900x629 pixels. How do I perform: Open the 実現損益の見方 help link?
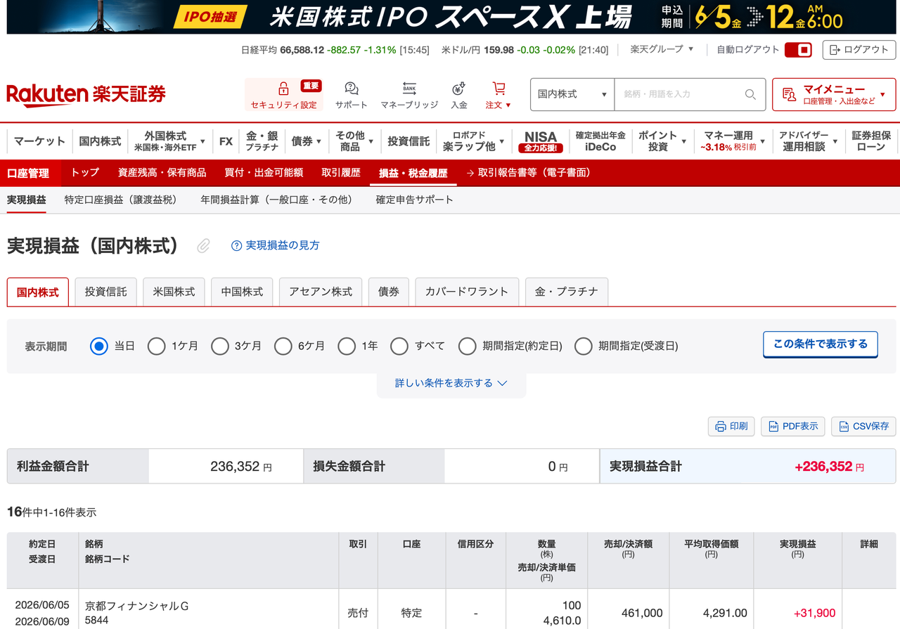coord(283,245)
